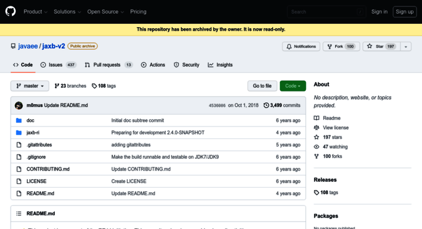This screenshot has width=422, height=229.
Task: Switch to the Actions tab
Action: point(153,65)
